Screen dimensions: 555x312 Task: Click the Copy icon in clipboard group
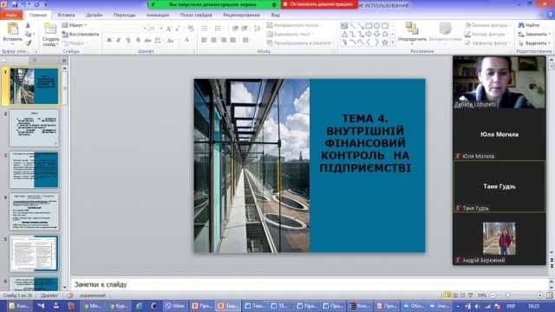[28, 34]
